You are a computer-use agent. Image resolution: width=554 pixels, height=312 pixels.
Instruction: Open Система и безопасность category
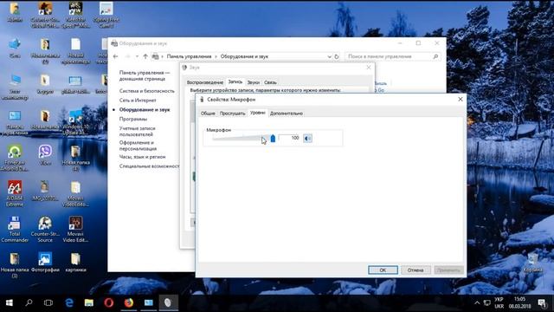pyautogui.click(x=146, y=91)
